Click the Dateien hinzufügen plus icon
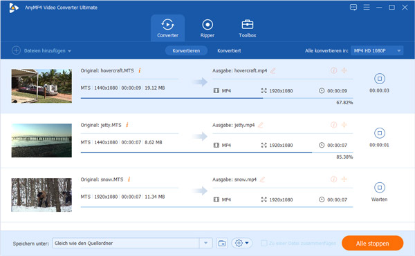415x256 pixels. click(16, 50)
